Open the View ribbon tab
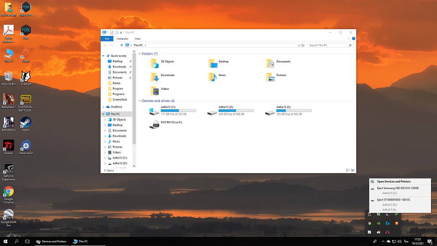This screenshot has width=437, height=246. (137, 39)
